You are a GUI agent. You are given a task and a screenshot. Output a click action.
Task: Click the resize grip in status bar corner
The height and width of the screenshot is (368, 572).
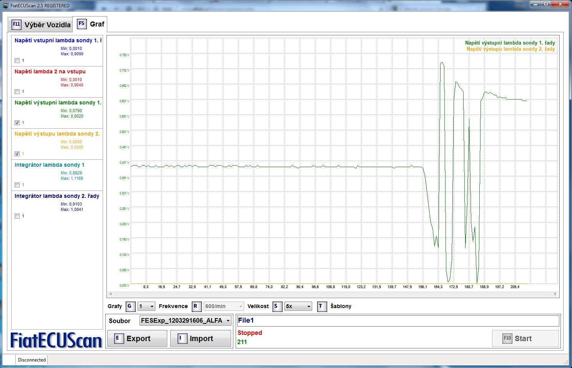coord(565,361)
